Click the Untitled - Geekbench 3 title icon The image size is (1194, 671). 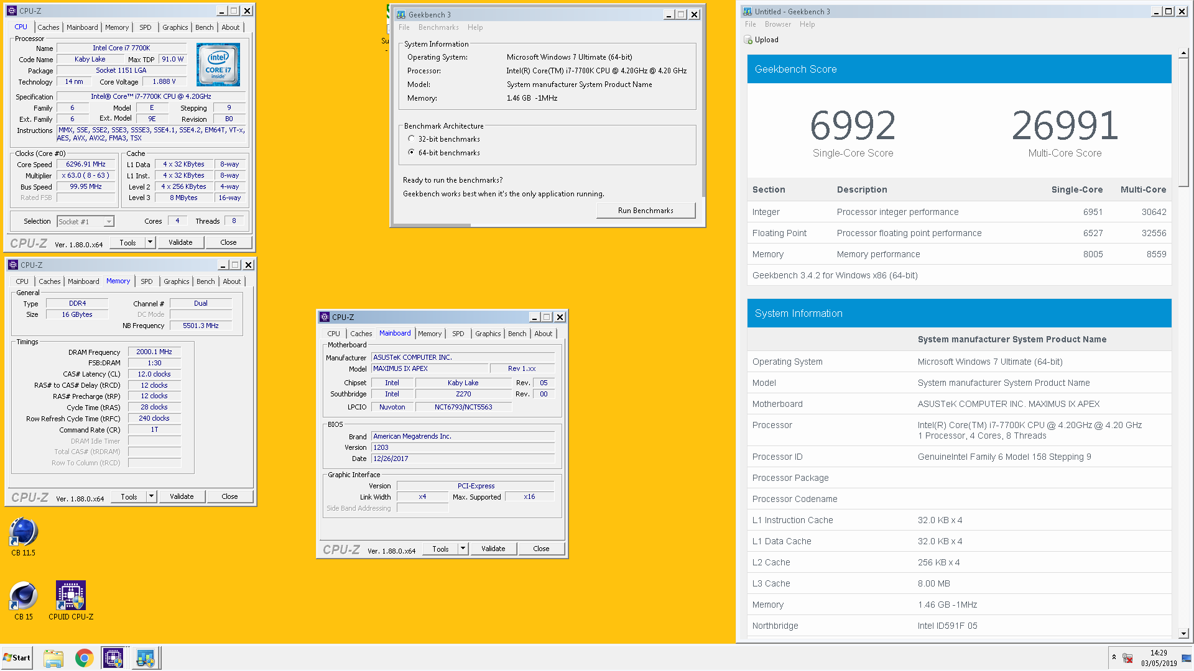coord(747,11)
